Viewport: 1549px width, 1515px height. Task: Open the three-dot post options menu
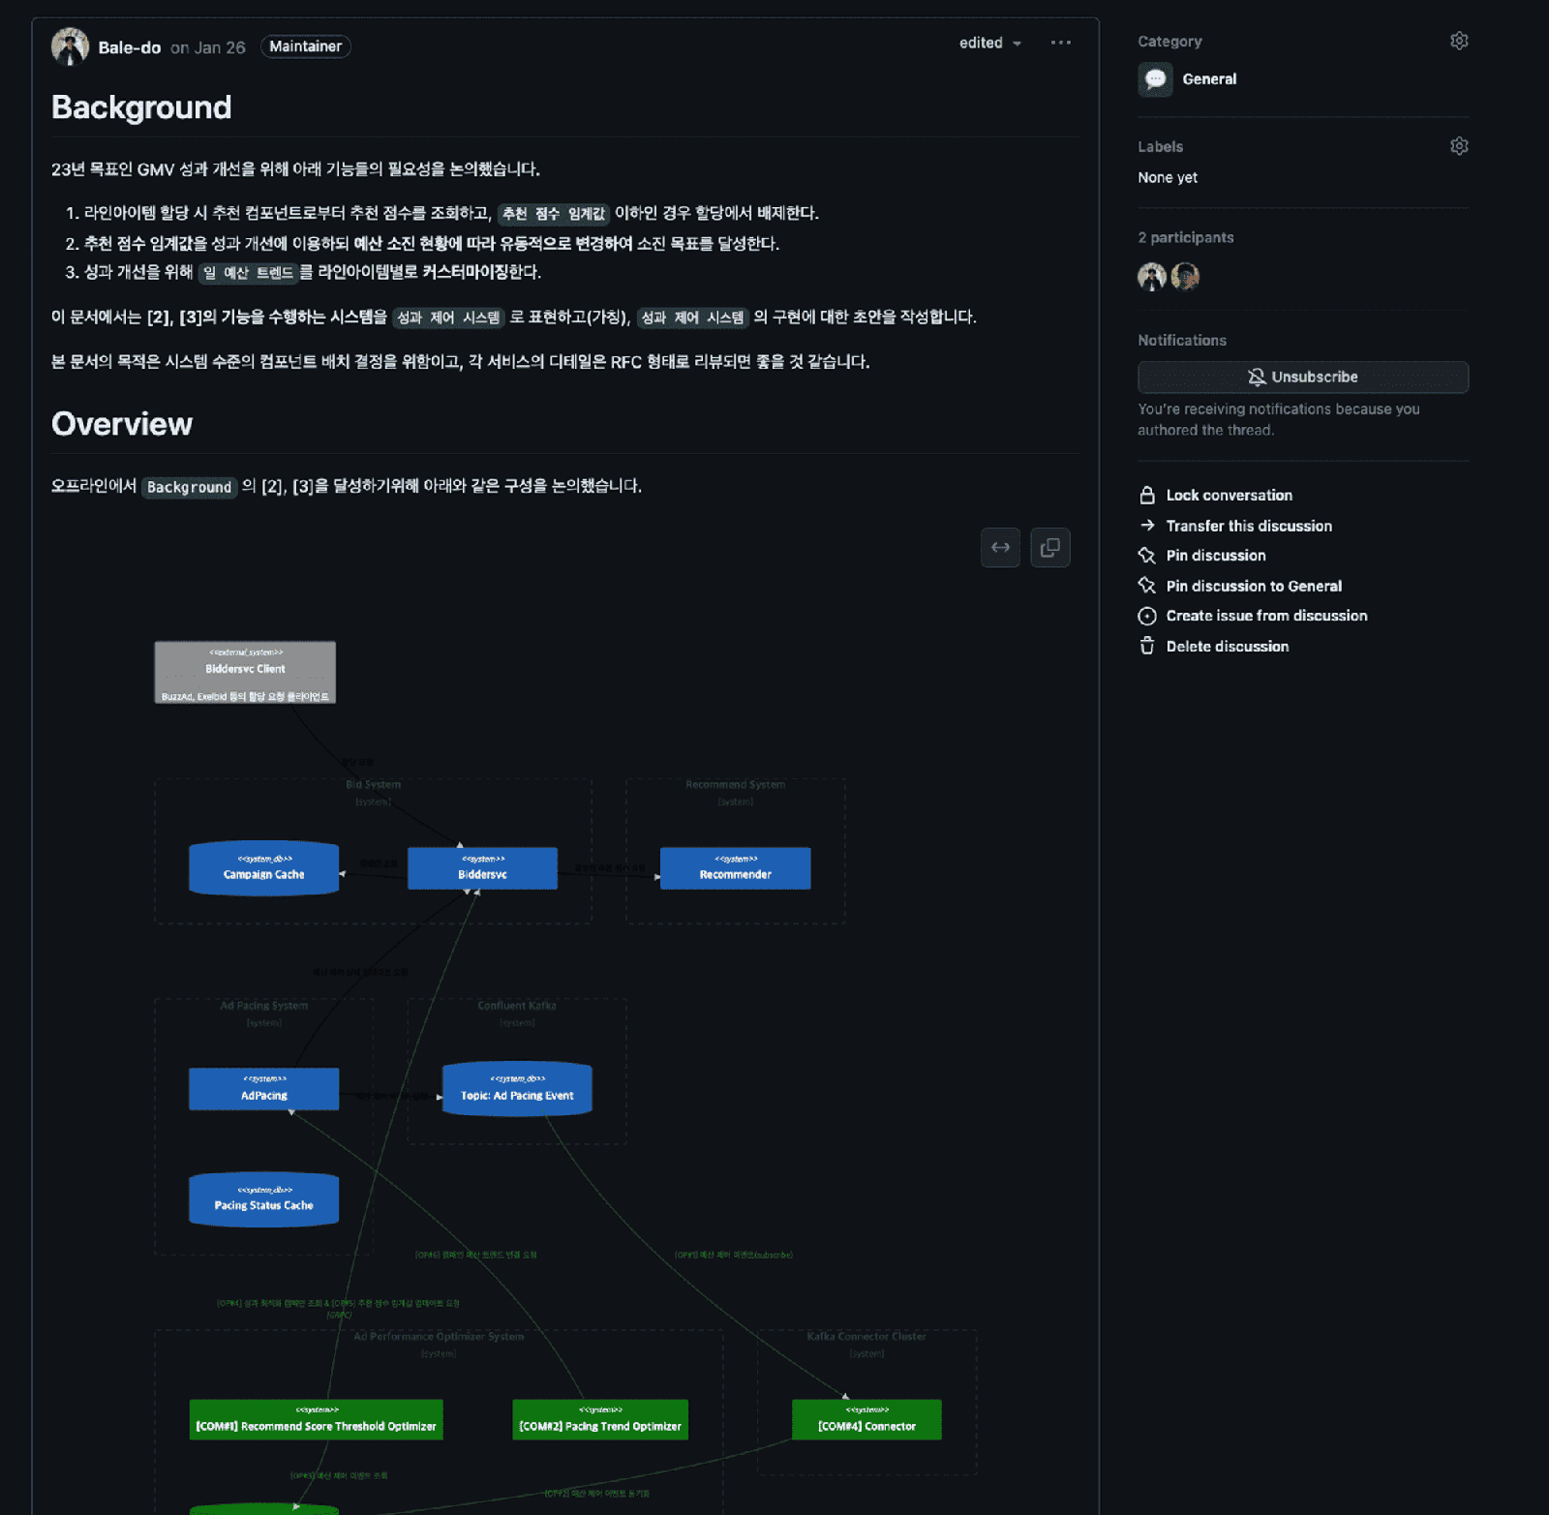coord(1061,43)
